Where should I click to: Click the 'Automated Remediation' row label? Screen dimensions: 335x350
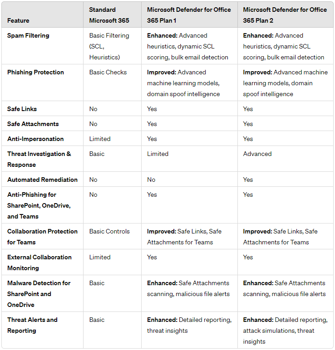[42, 180]
